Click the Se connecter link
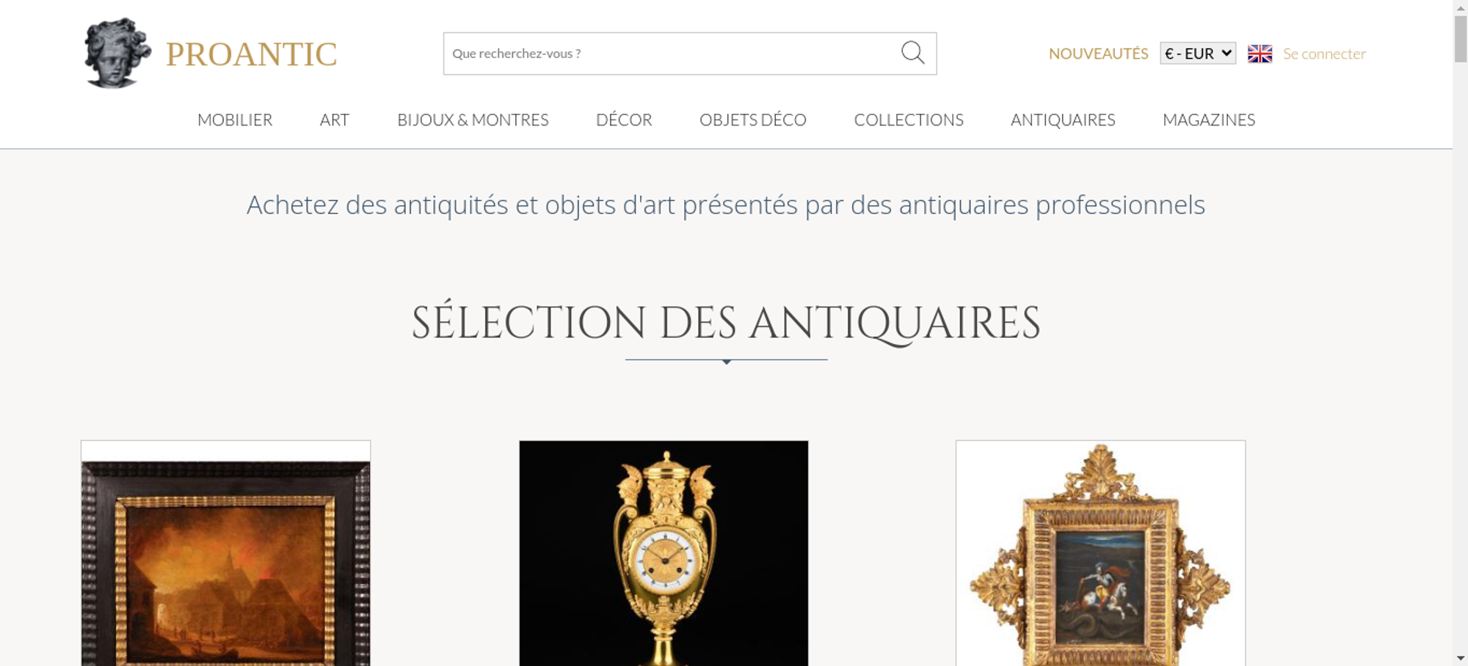 (x=1324, y=54)
